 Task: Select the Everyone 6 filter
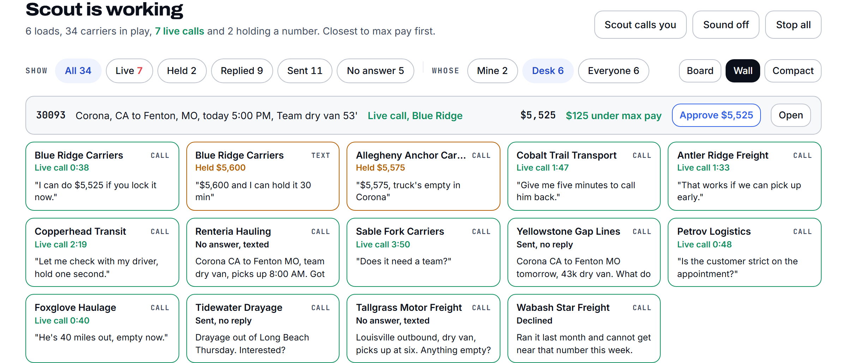pos(613,71)
